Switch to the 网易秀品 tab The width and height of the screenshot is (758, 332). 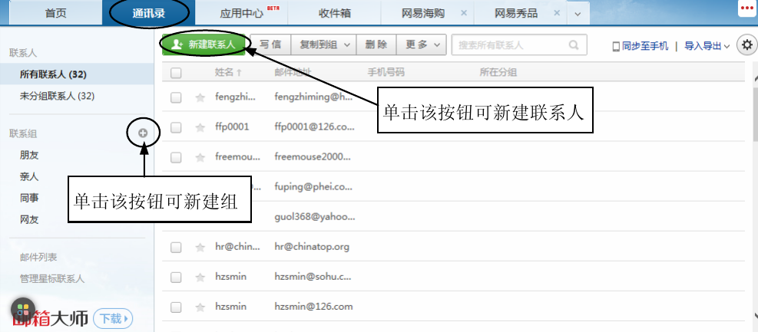pyautogui.click(x=516, y=13)
